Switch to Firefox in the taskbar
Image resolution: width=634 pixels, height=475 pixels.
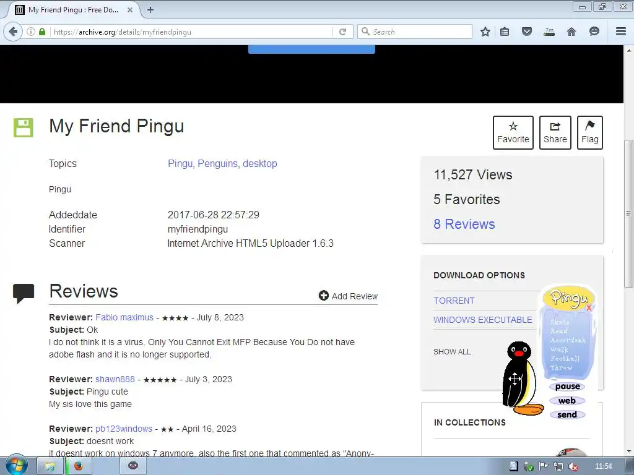[79, 466]
